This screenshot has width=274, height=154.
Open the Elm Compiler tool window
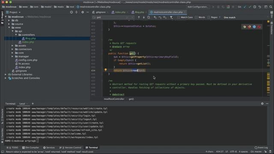(30, 148)
